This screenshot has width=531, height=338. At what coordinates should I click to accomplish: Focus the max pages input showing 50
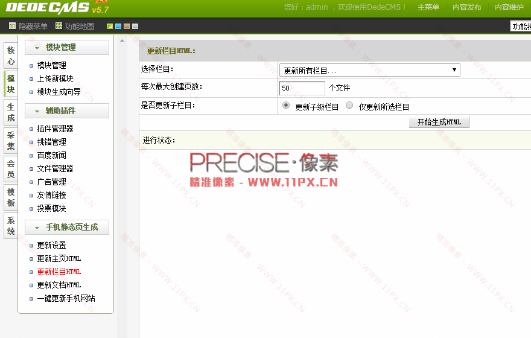tap(302, 88)
